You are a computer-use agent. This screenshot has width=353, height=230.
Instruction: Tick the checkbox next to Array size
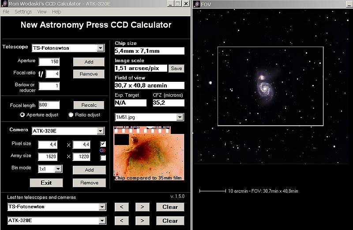[x=103, y=157]
